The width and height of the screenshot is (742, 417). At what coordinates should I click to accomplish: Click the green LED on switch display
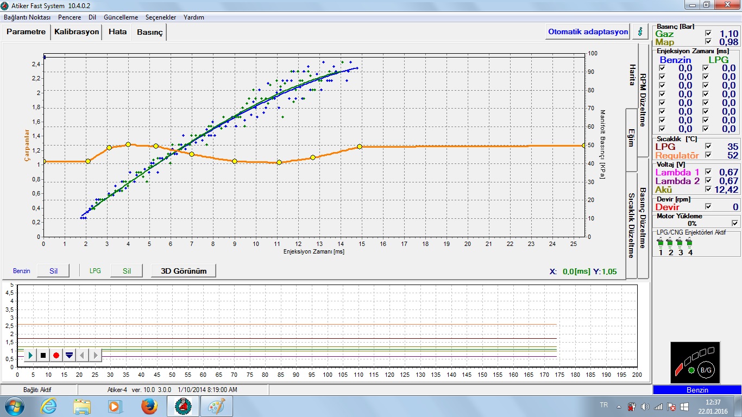(691, 370)
